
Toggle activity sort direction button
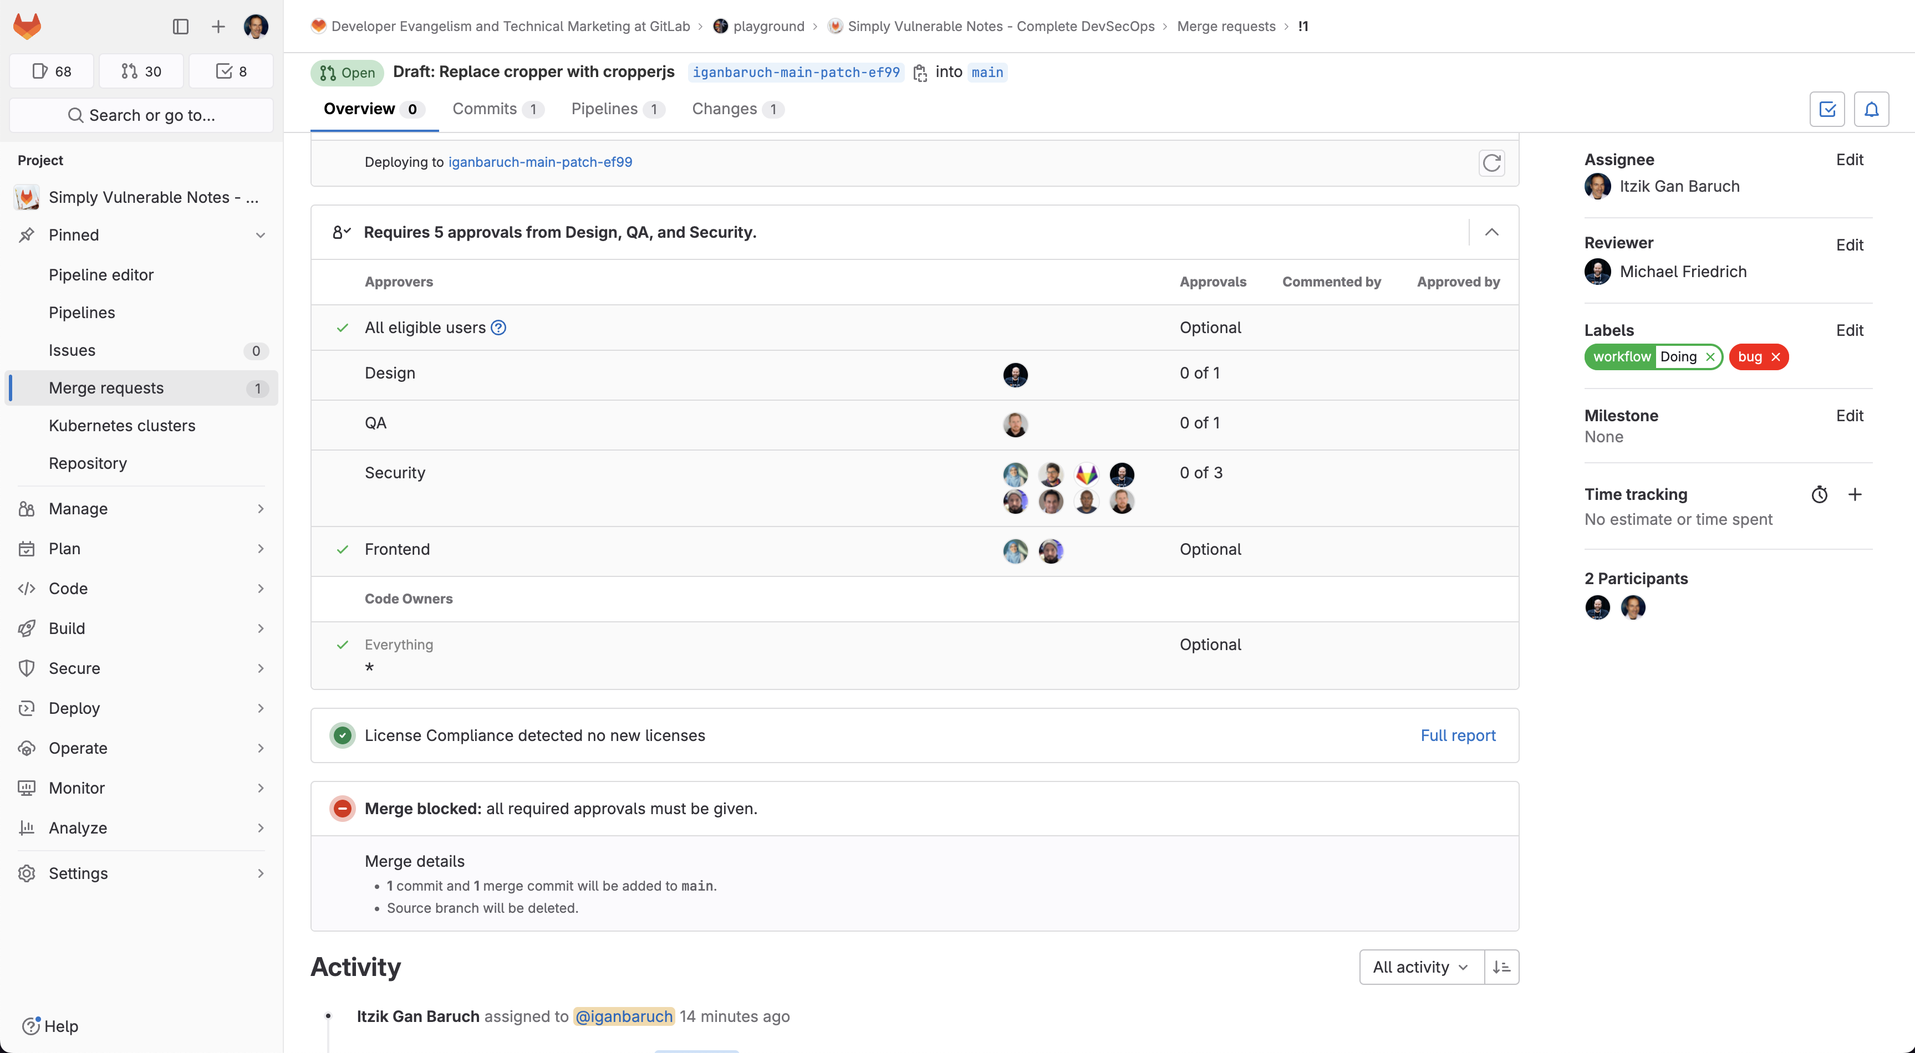pos(1501,967)
